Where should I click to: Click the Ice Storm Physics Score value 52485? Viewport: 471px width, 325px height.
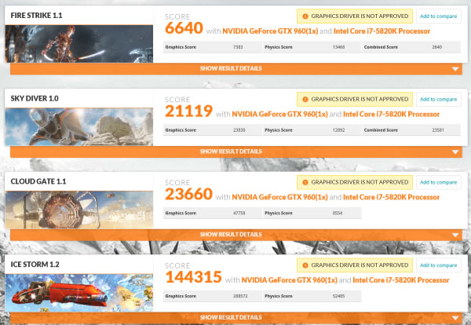[338, 296]
